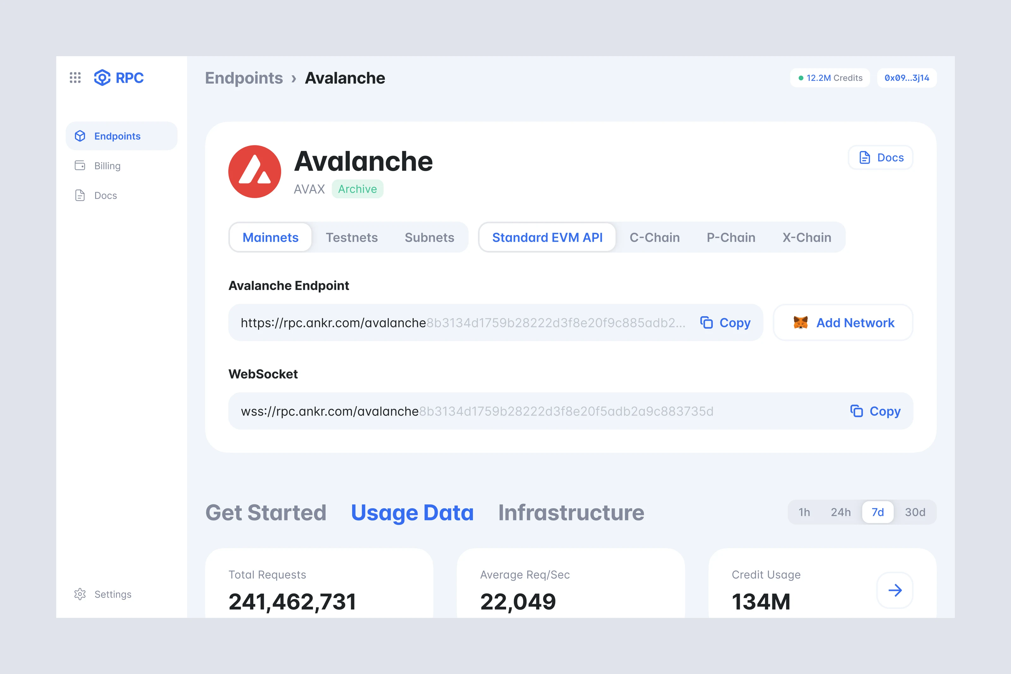This screenshot has width=1011, height=674.
Task: Set time range to 7d
Action: (877, 512)
